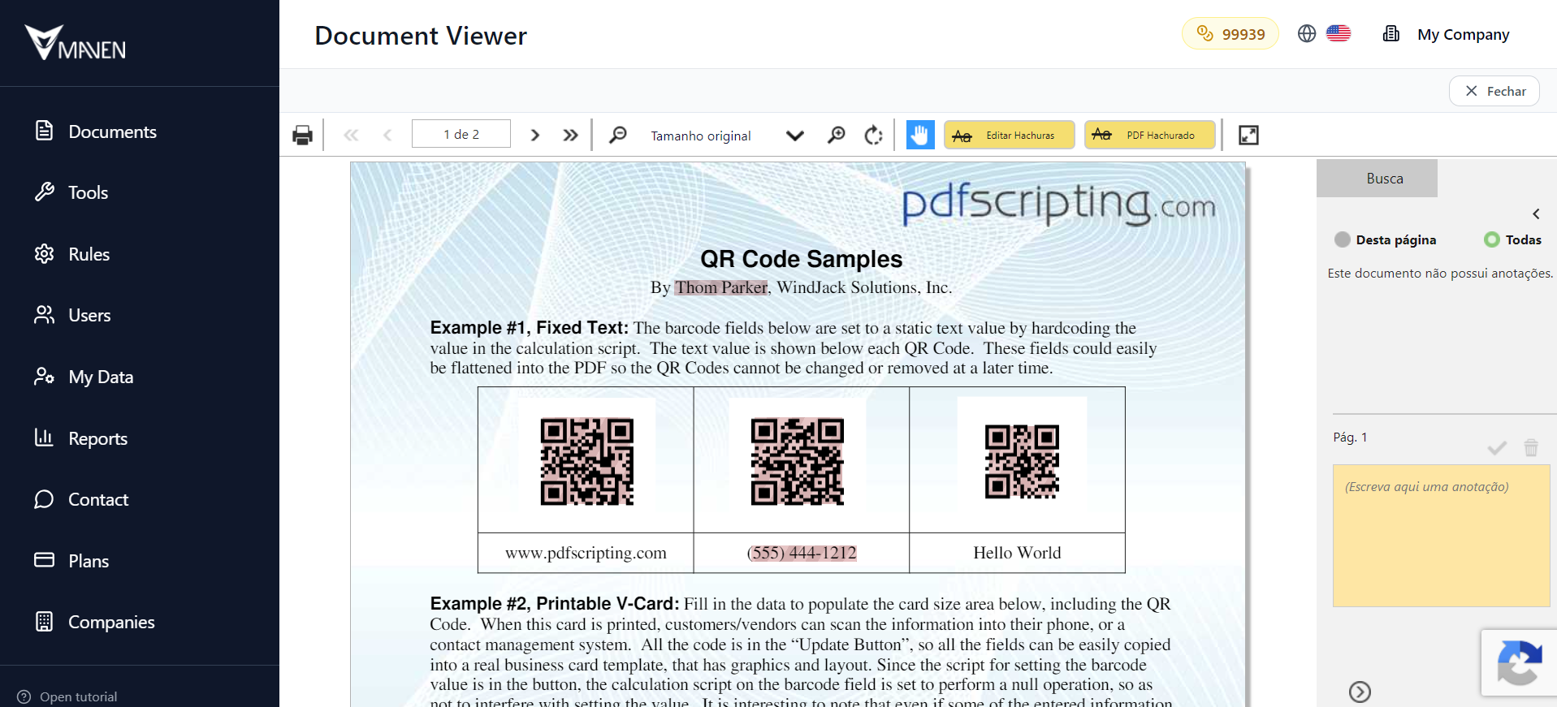Click the 'Pág. 1' label
The image size is (1557, 707).
coord(1350,437)
